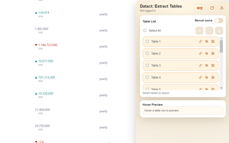Image resolution: width=229 pixels, height=143 pixels.
Task: Click the value 134.474
Action: pos(44,13)
